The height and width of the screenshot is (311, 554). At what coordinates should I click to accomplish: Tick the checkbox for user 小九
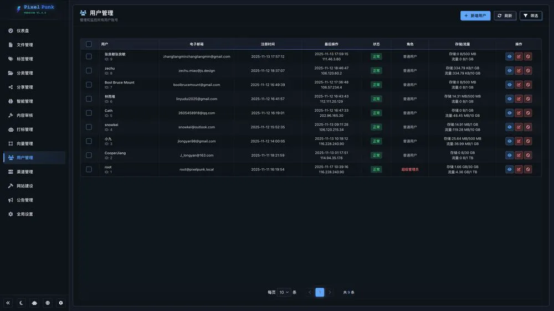click(x=89, y=141)
